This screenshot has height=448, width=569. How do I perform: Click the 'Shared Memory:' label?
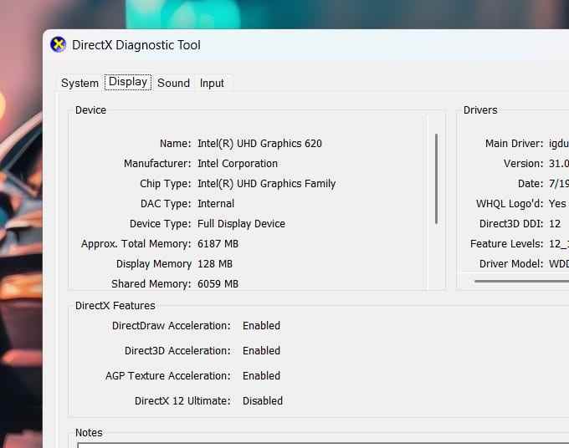click(x=151, y=284)
